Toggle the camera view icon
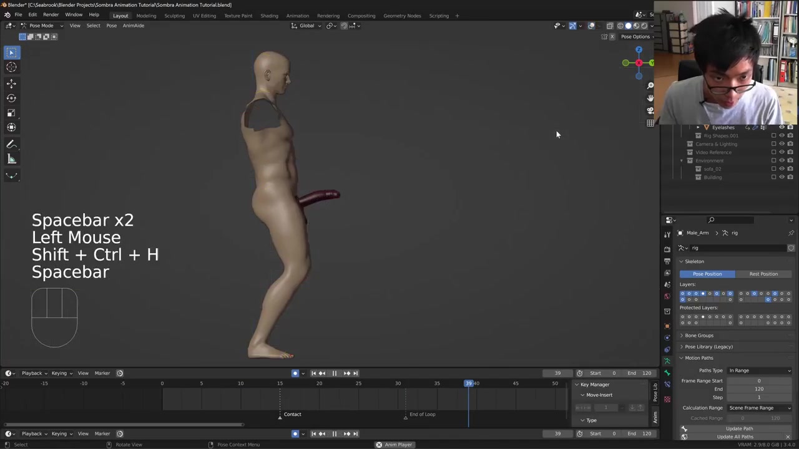 [x=650, y=110]
